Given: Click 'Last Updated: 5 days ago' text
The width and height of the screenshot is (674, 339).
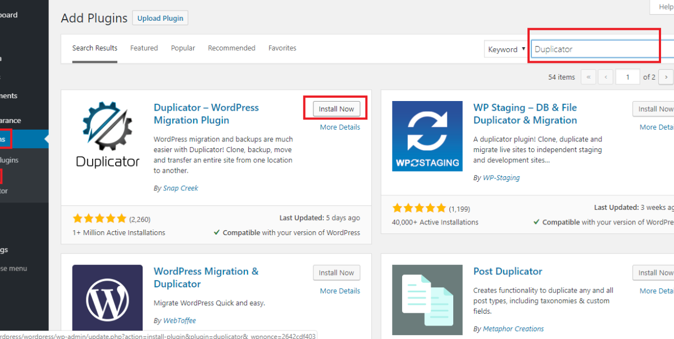Looking at the screenshot, I should pos(320,218).
